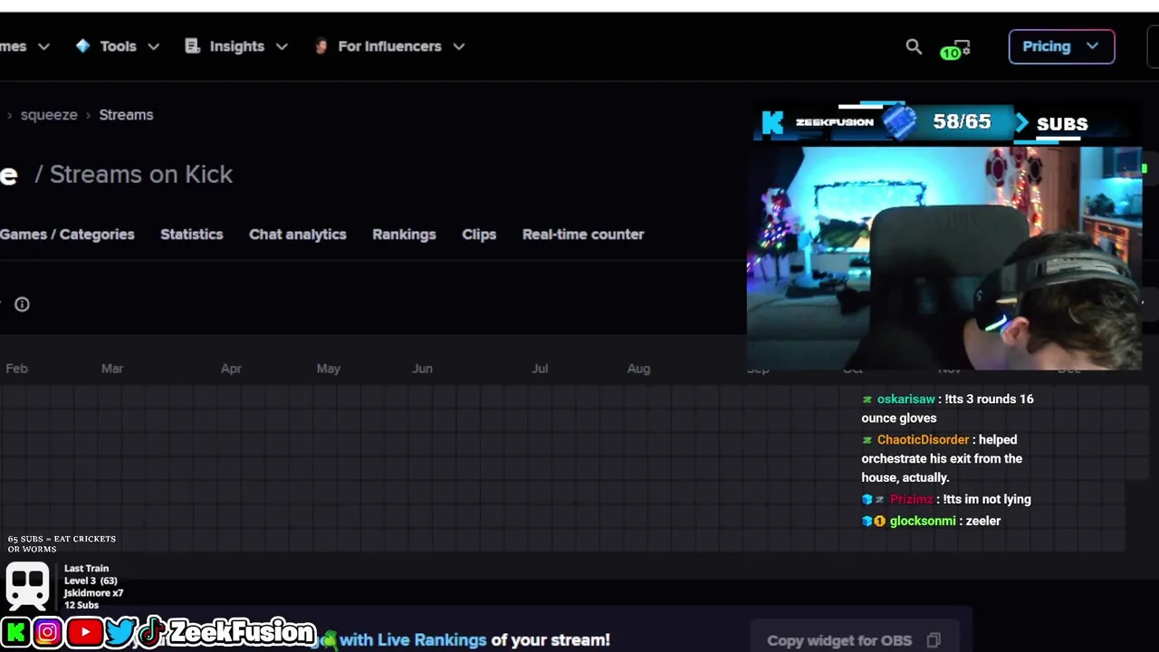Click the Aug month label
The width and height of the screenshot is (1159, 652).
[x=638, y=369]
